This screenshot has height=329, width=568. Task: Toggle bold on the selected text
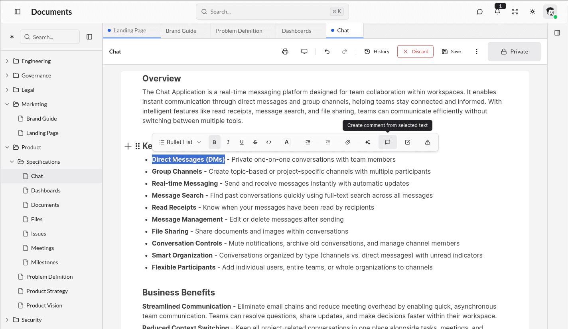[x=214, y=142]
